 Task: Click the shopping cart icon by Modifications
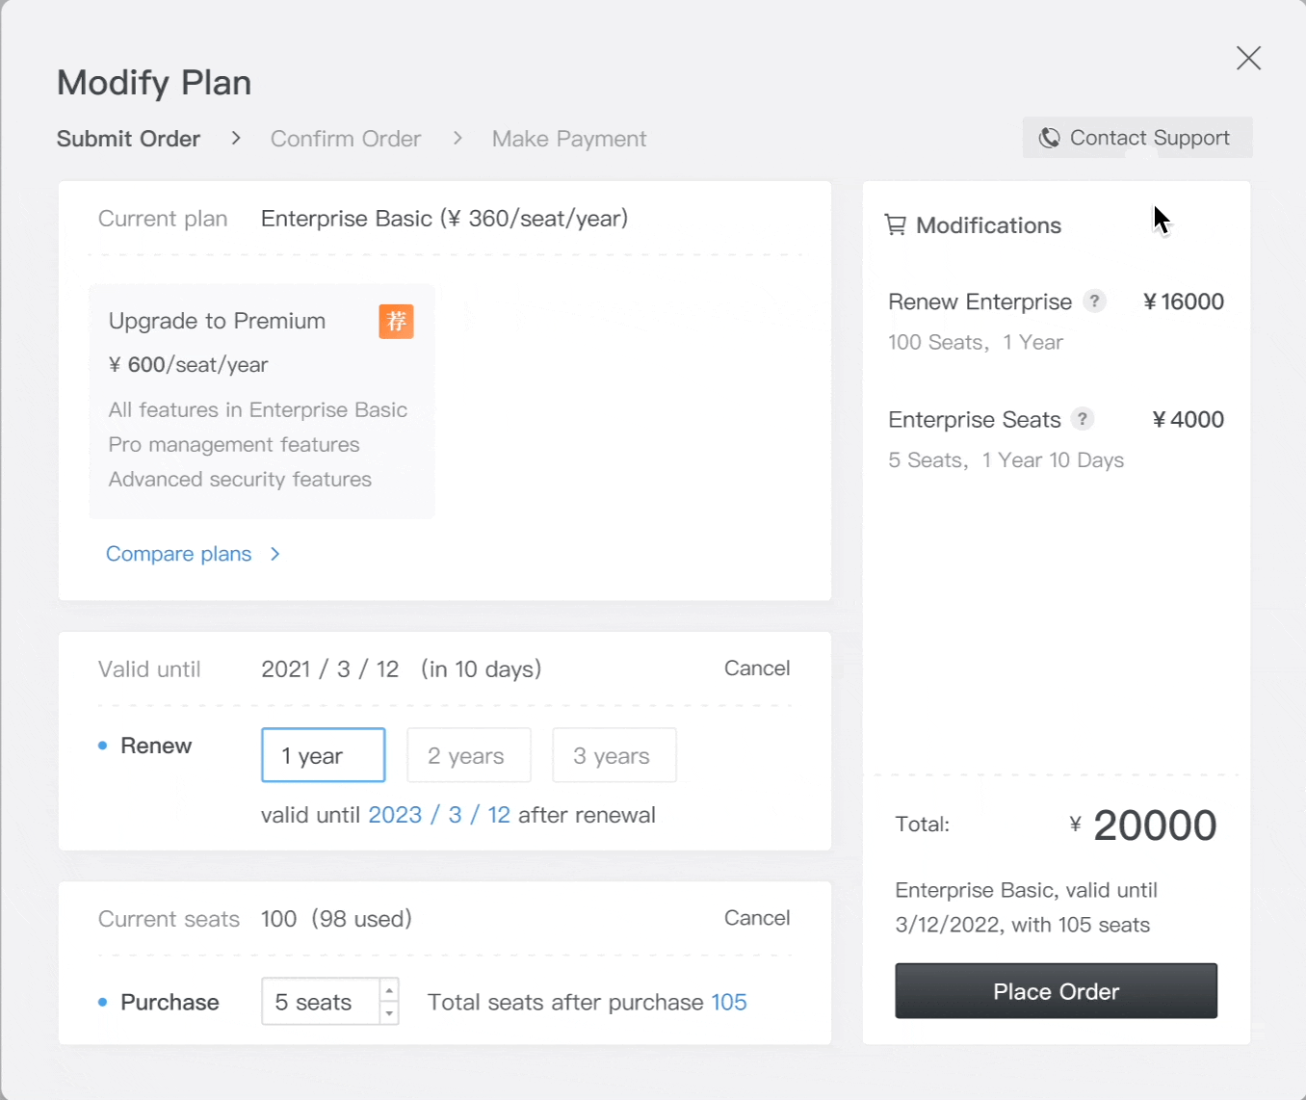click(x=896, y=225)
